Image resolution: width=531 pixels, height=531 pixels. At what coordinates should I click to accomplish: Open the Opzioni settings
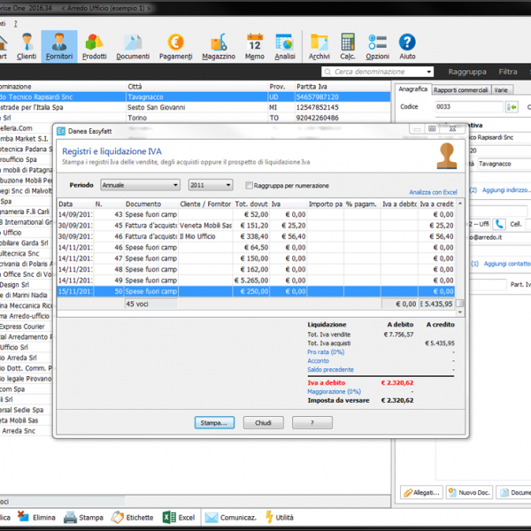pyautogui.click(x=377, y=46)
